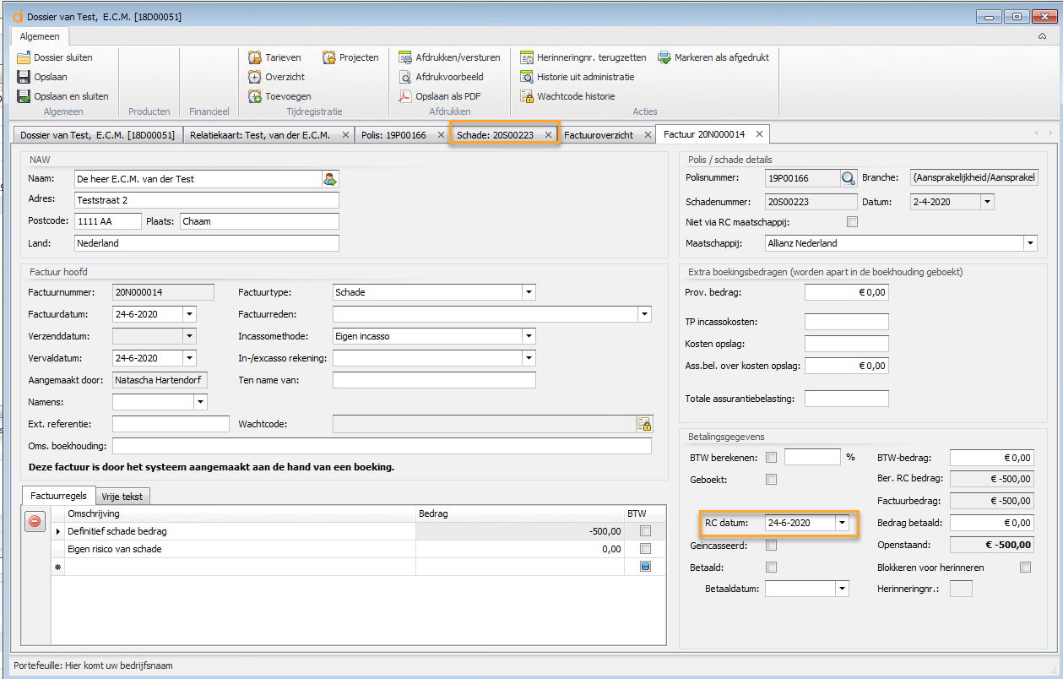
Task: Open the Factuurtype dropdown
Action: click(x=529, y=292)
